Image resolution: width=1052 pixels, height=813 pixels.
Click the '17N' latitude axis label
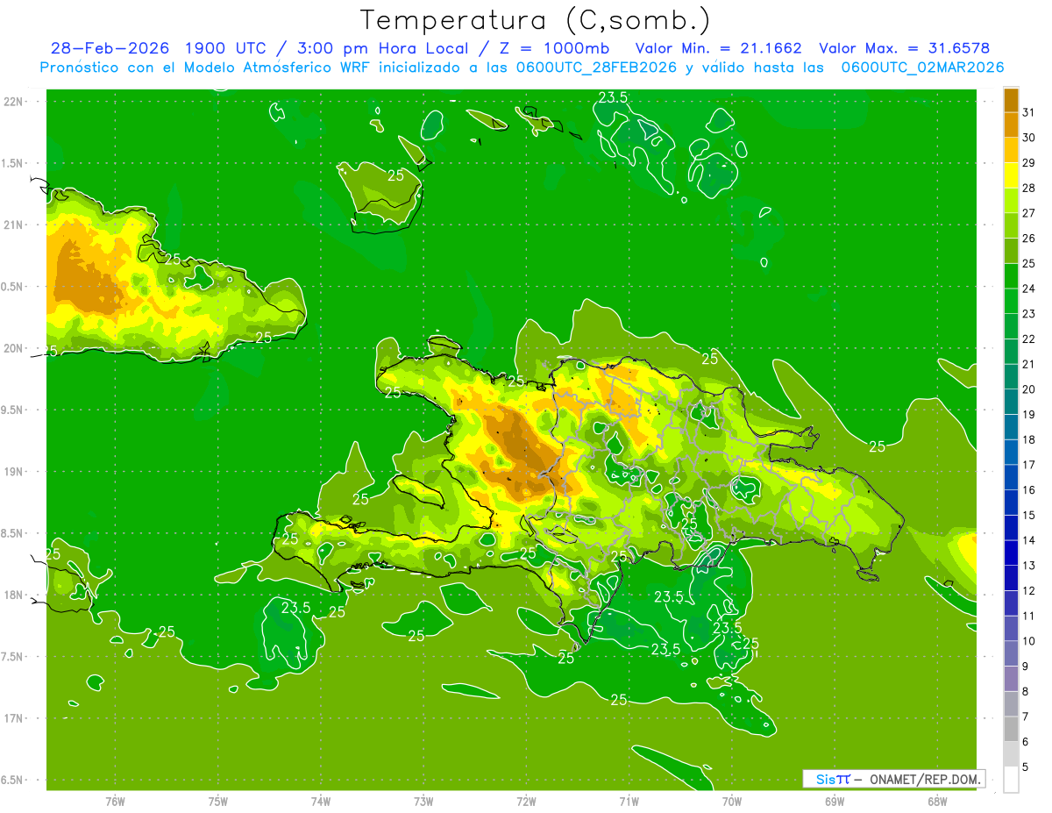[13, 718]
